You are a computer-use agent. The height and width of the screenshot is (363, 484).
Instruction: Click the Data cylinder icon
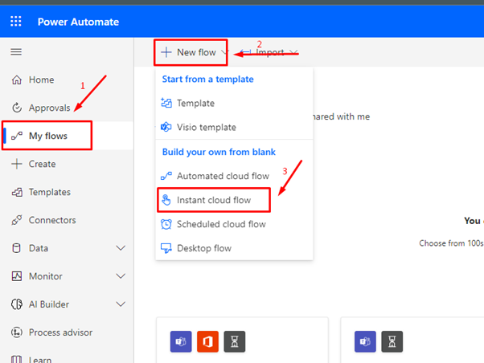16,248
